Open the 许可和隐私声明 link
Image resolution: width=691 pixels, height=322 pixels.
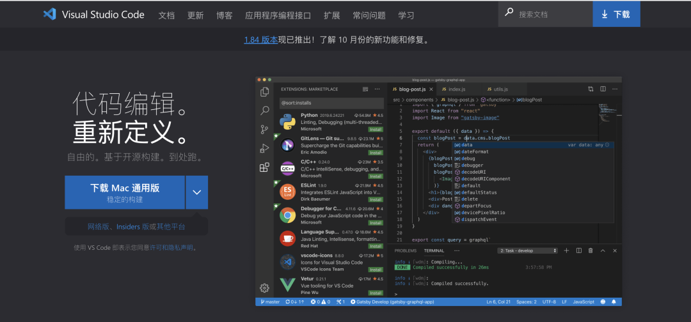tap(171, 248)
